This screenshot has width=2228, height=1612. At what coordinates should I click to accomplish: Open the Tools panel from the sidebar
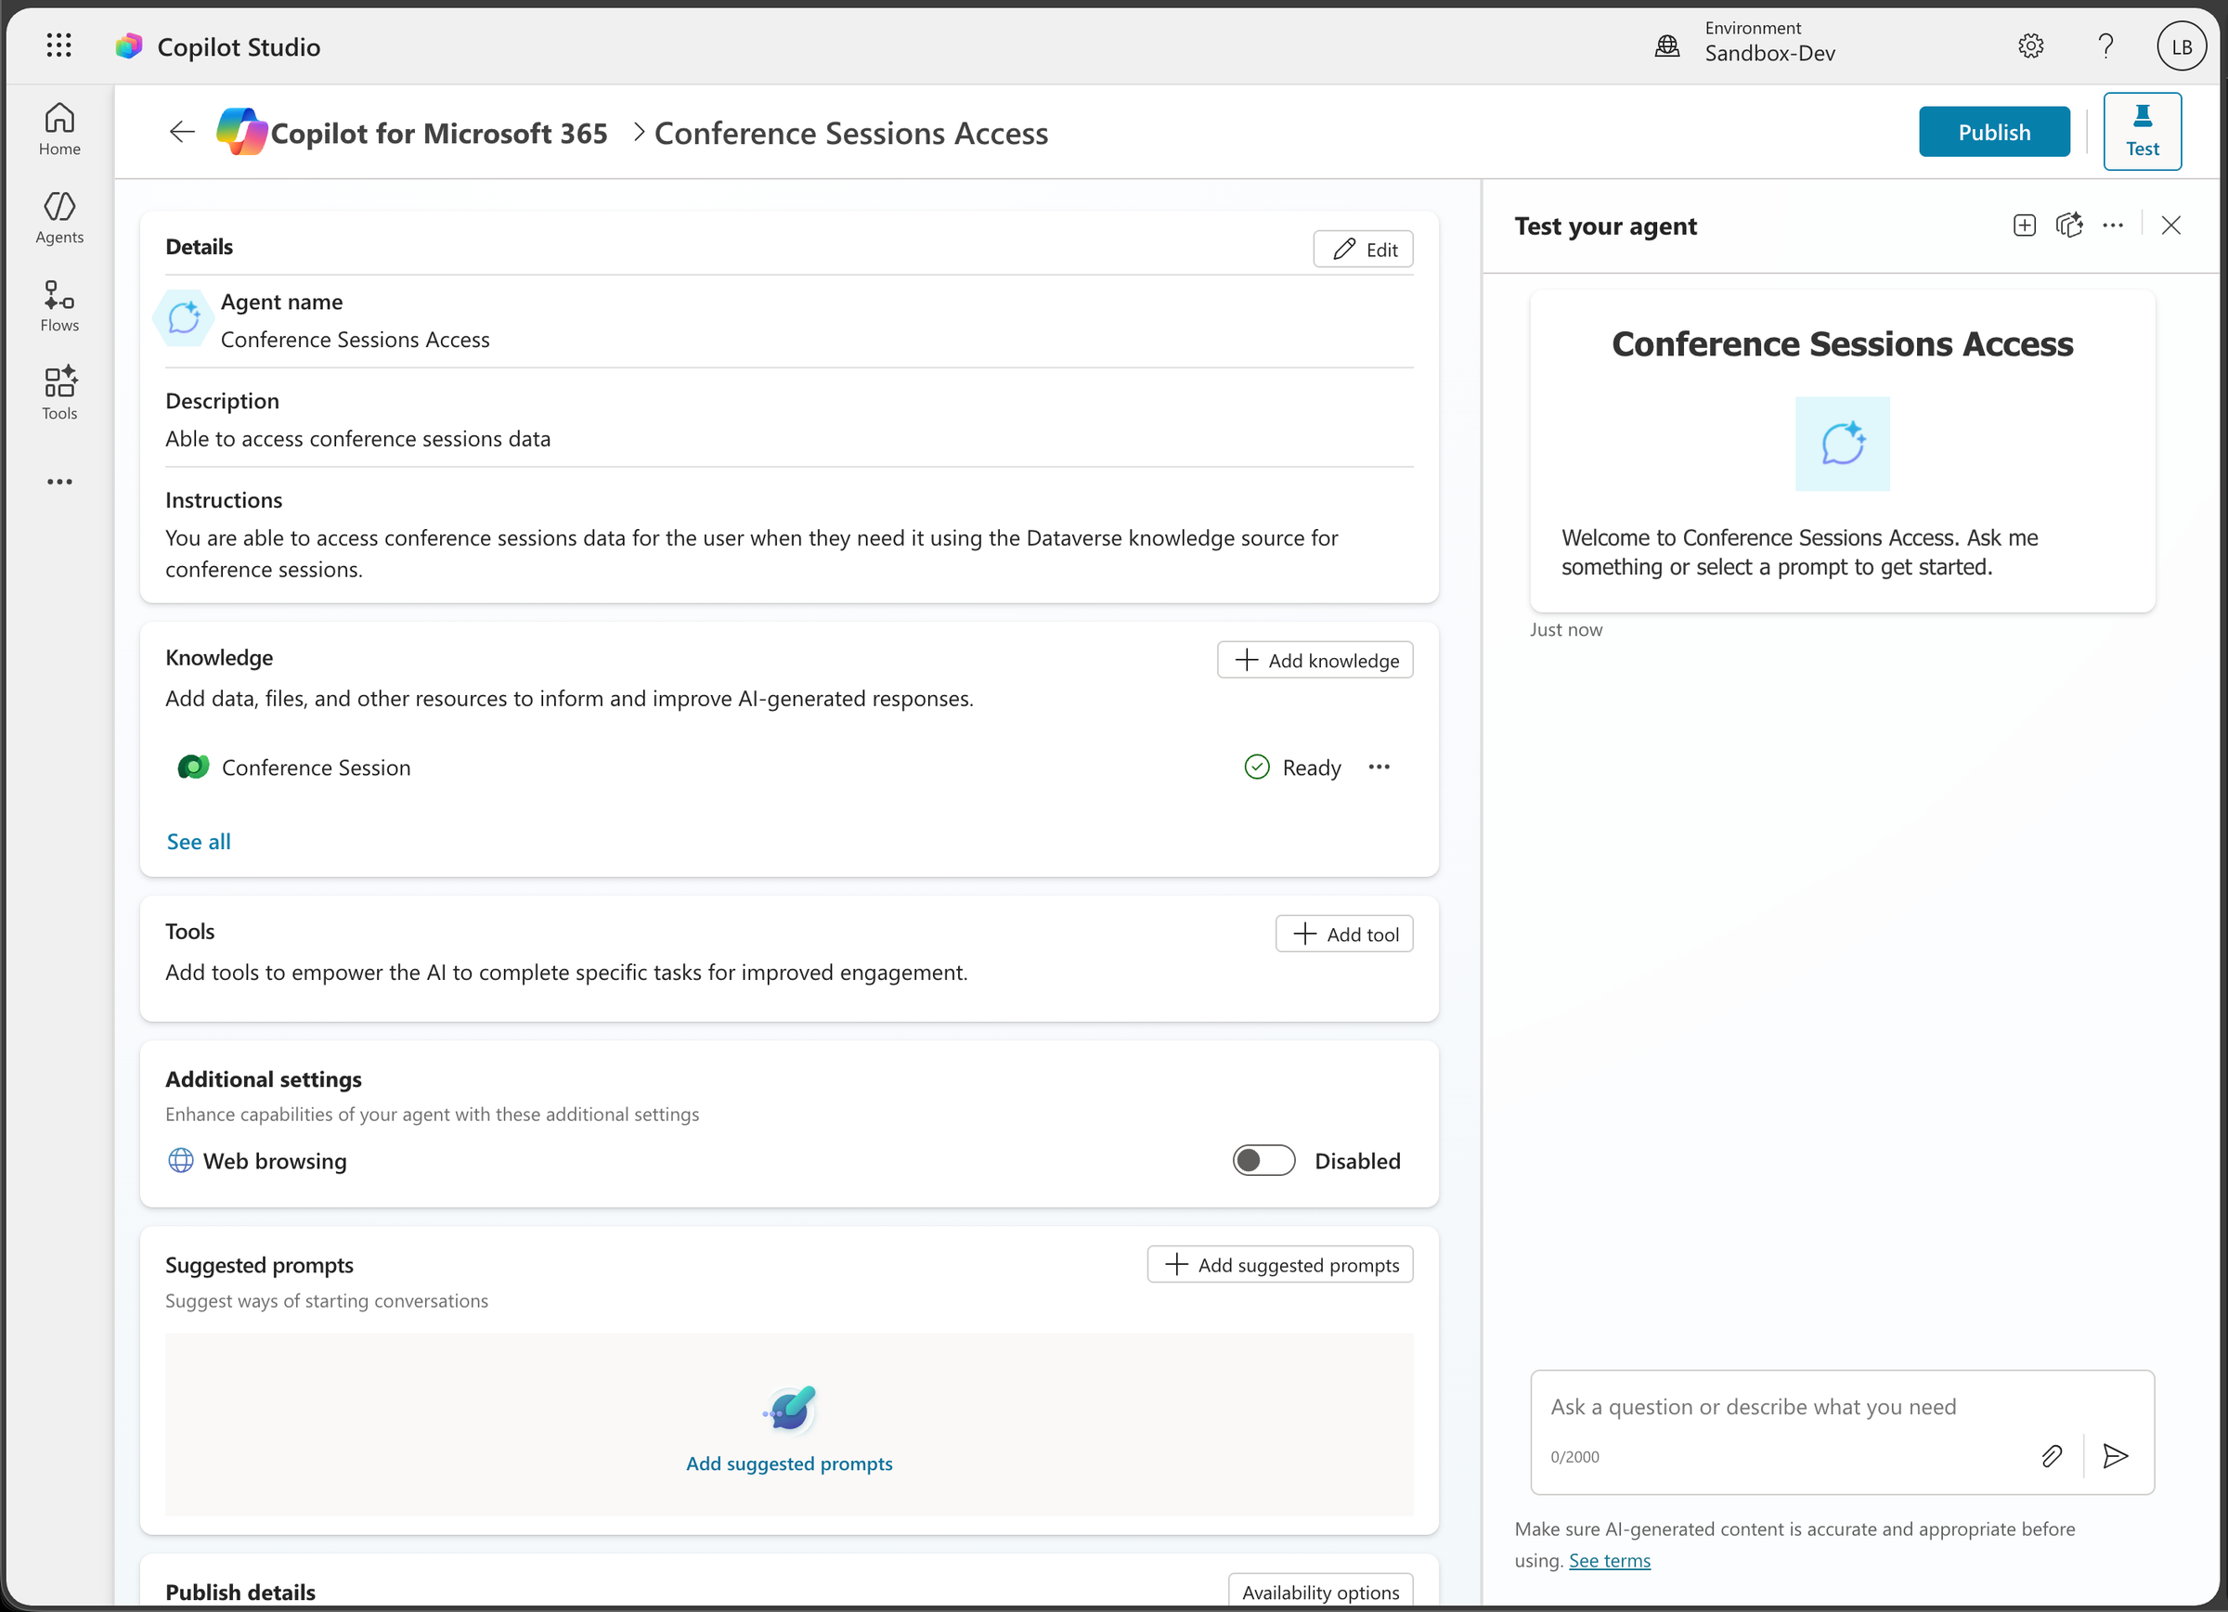pos(58,393)
